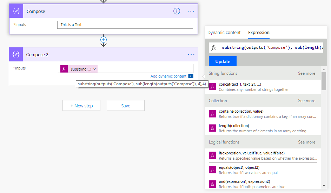Click the New step button
The width and height of the screenshot is (331, 193).
81,106
